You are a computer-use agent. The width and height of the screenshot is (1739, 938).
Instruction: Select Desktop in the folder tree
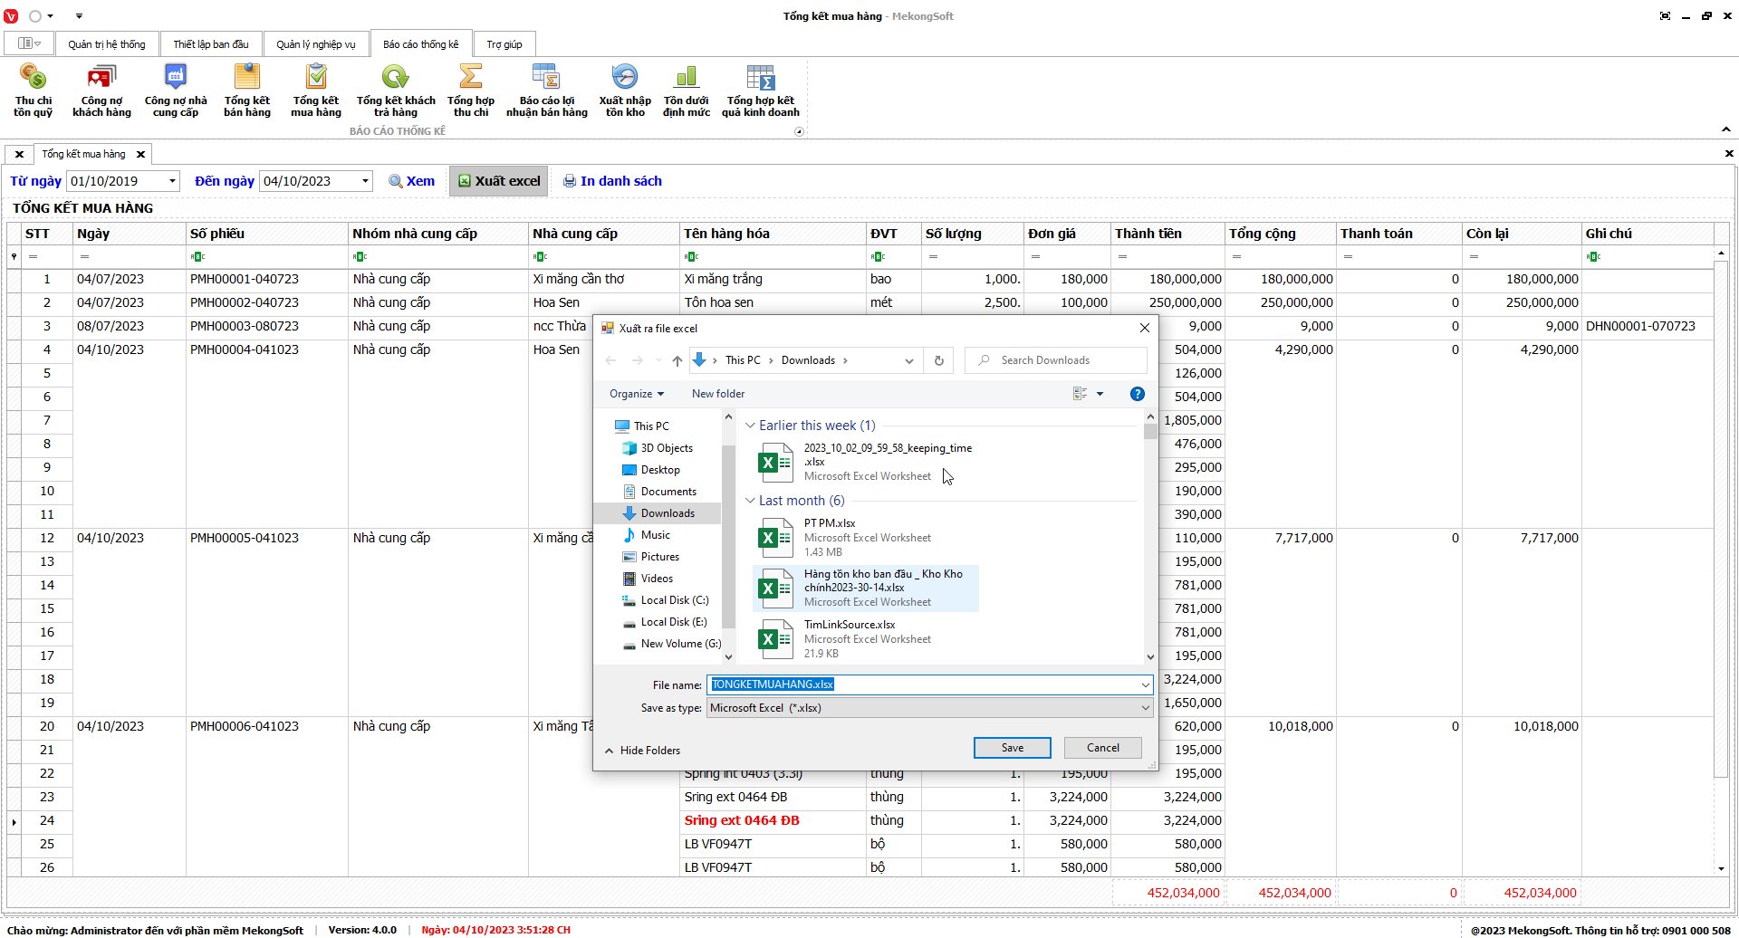660,470
